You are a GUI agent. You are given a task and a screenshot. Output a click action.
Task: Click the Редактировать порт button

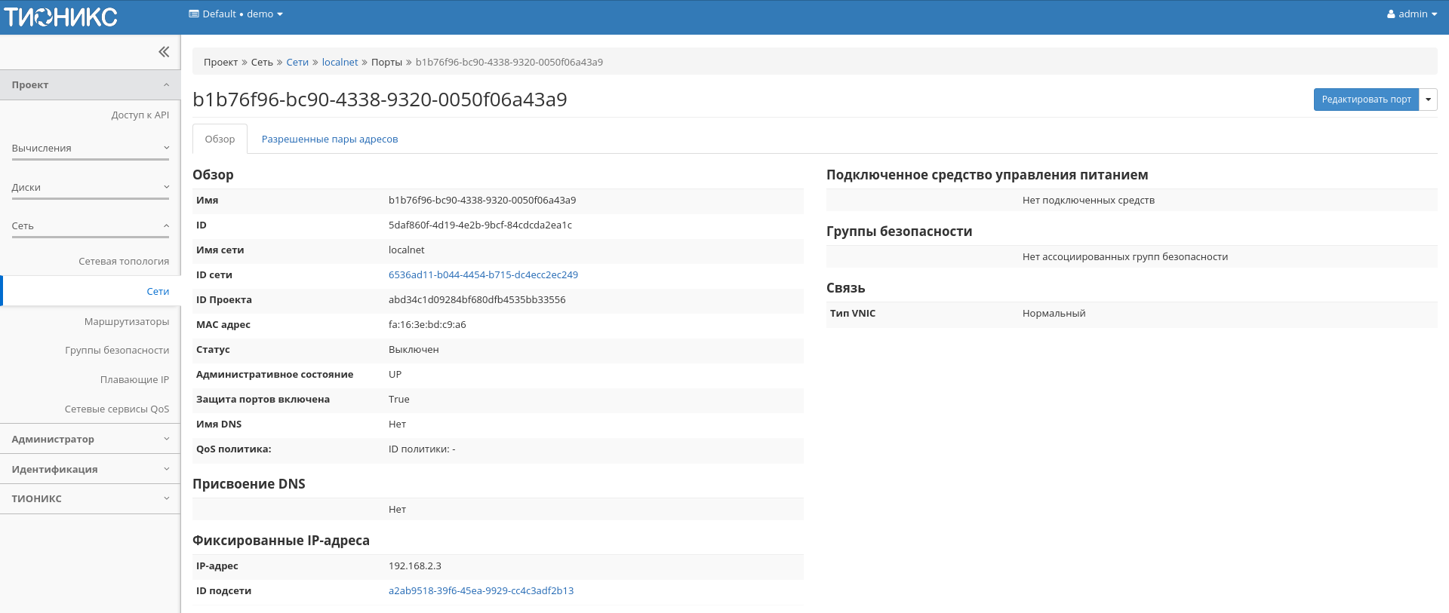(x=1366, y=100)
